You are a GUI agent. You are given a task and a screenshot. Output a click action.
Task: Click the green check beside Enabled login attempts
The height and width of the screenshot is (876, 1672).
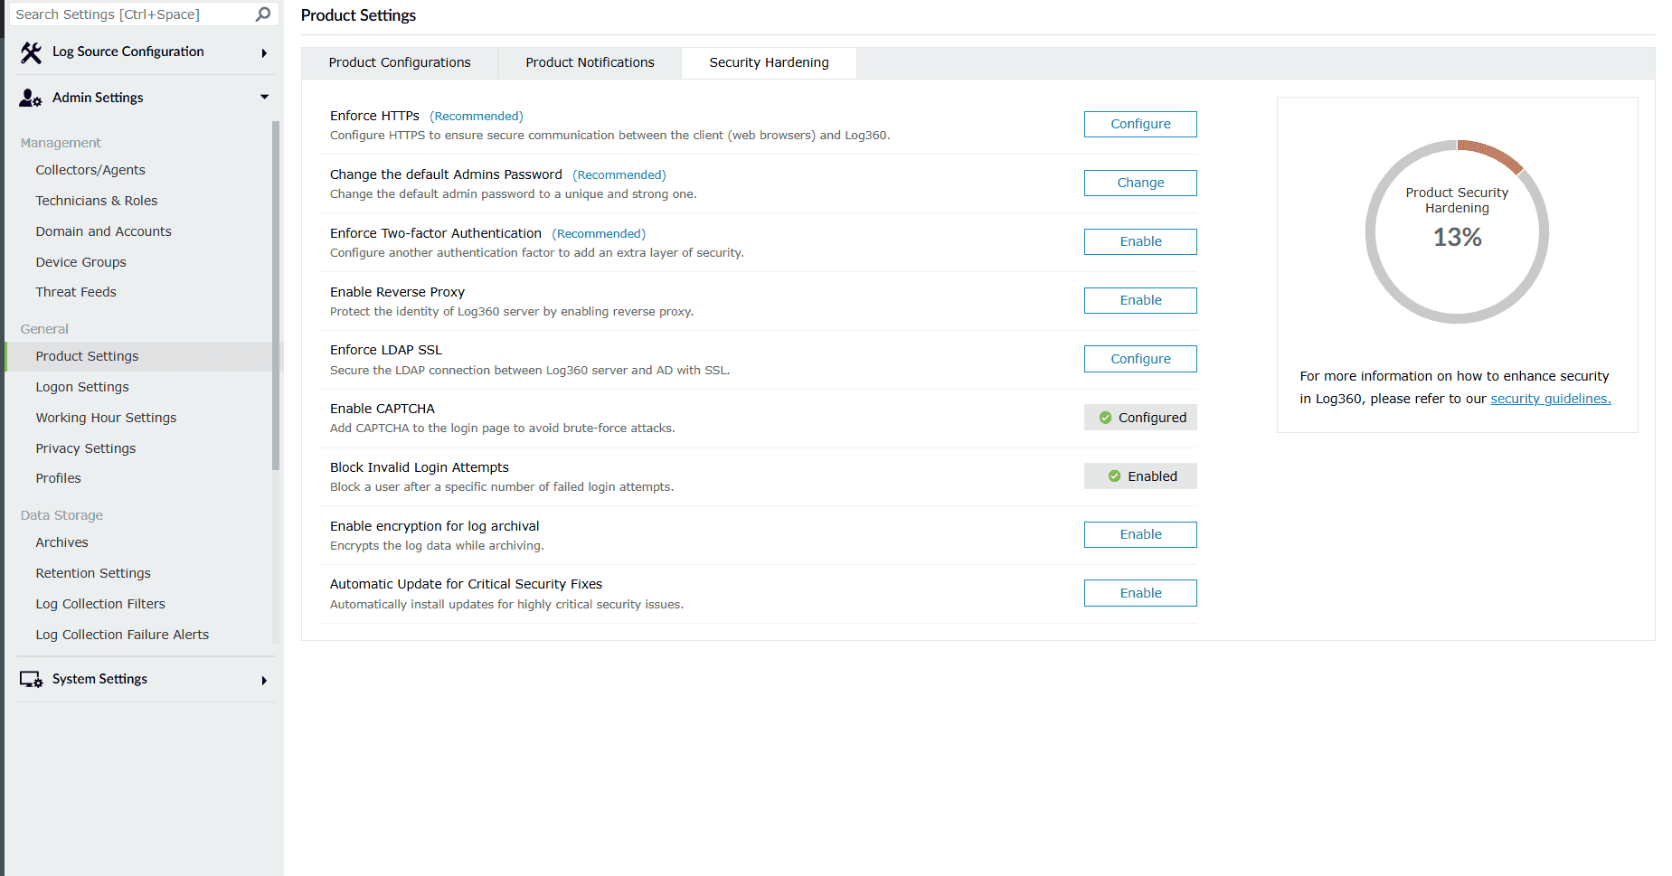coord(1116,476)
